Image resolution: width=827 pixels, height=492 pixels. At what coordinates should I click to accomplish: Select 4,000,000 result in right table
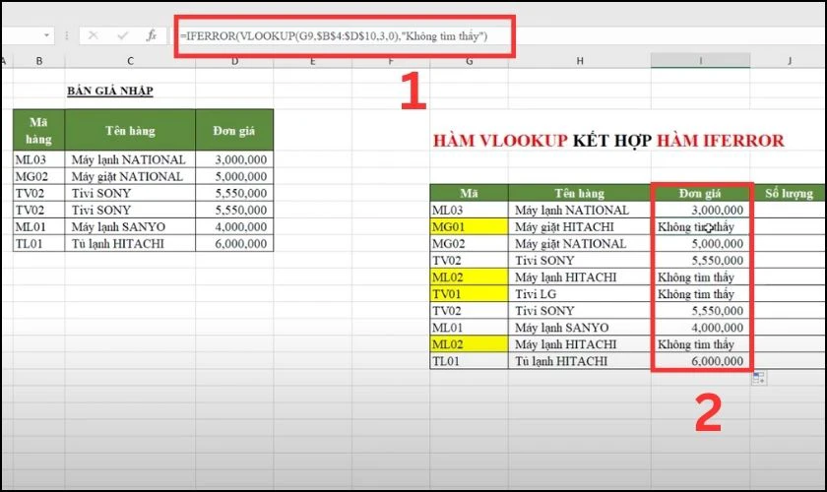700,328
